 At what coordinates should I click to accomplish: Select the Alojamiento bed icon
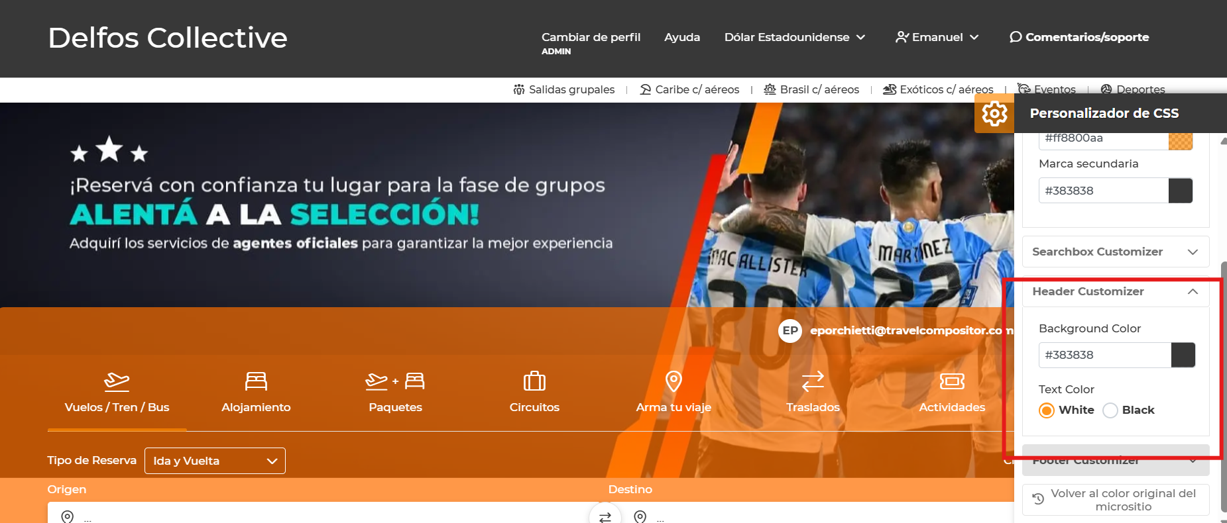click(256, 381)
